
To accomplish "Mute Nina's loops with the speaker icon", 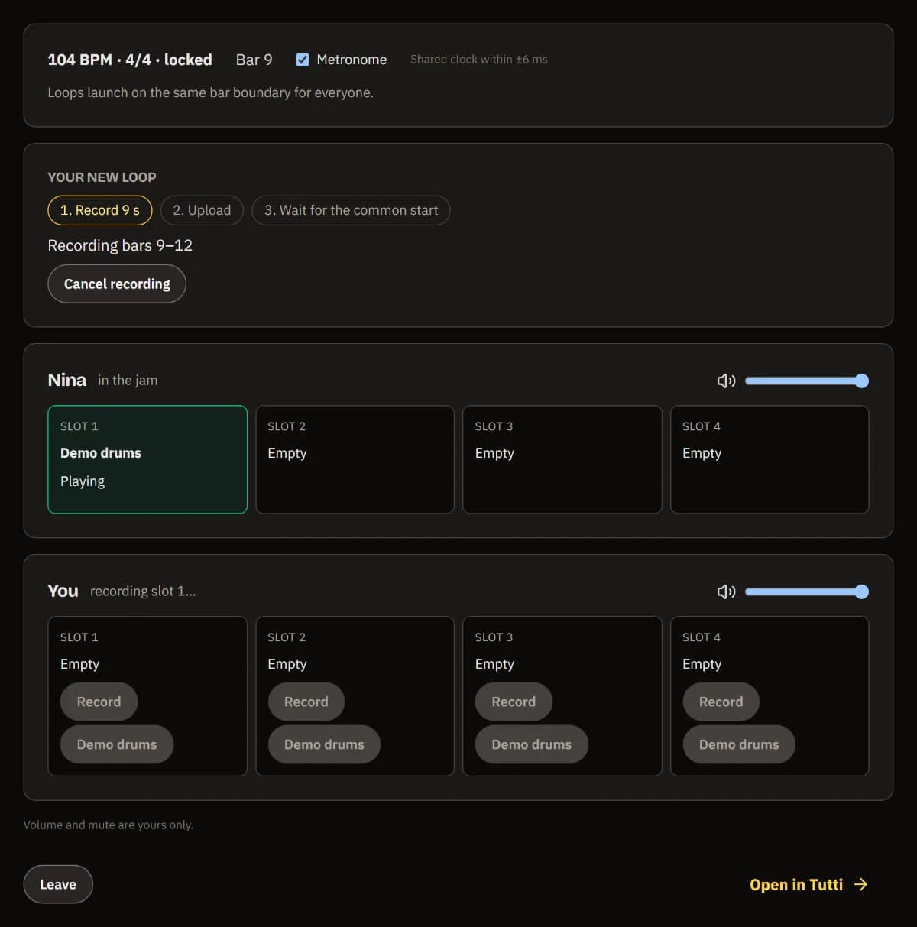I will [726, 381].
